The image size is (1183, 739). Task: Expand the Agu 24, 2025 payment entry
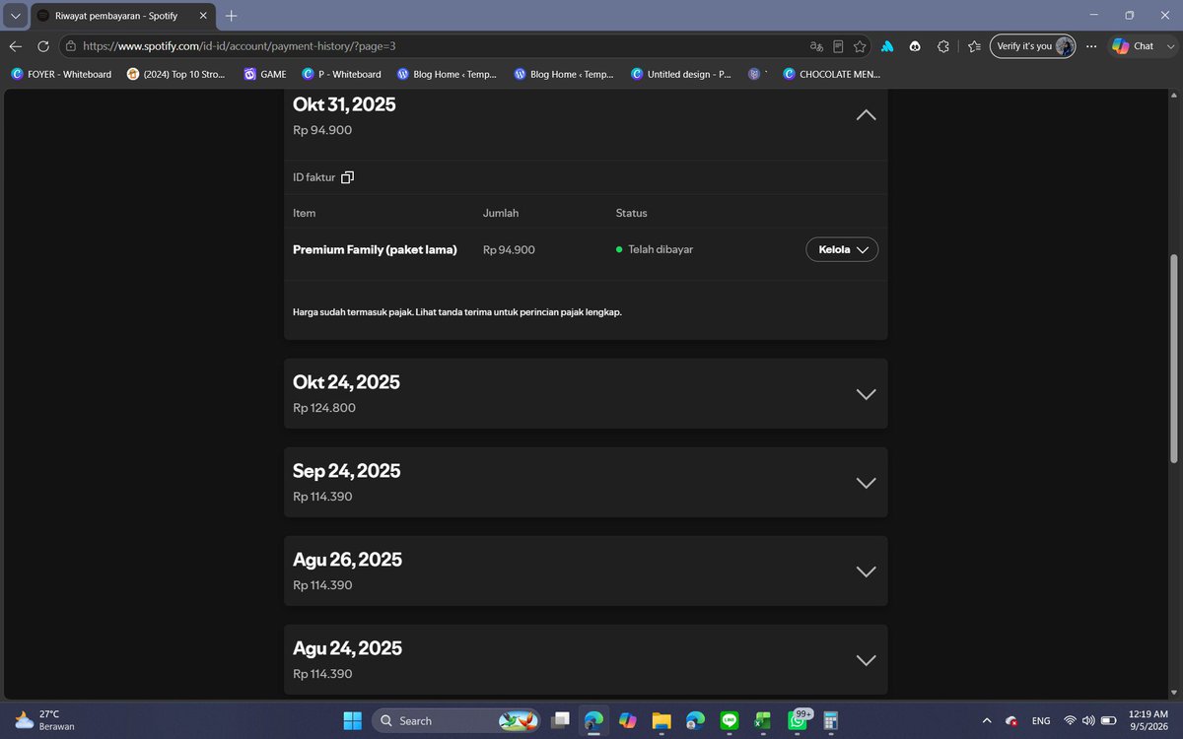click(866, 660)
